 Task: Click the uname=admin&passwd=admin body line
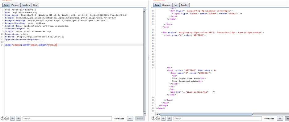pyautogui.click(x=31, y=45)
